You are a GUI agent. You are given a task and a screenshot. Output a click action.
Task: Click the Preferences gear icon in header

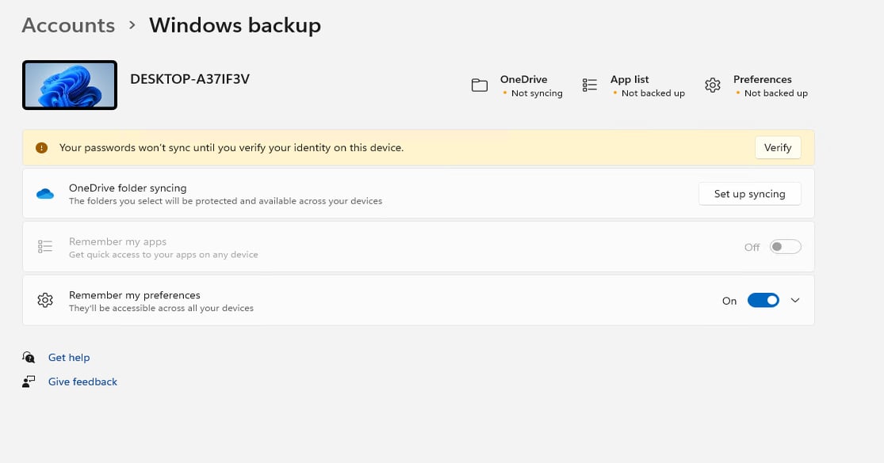[x=713, y=85]
